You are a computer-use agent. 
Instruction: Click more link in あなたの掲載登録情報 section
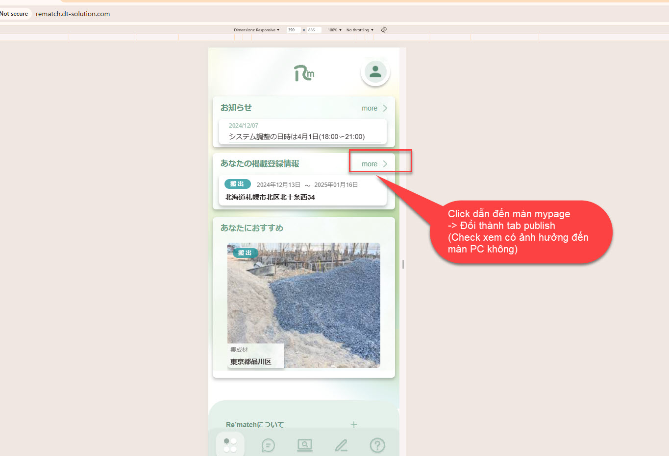tap(374, 164)
